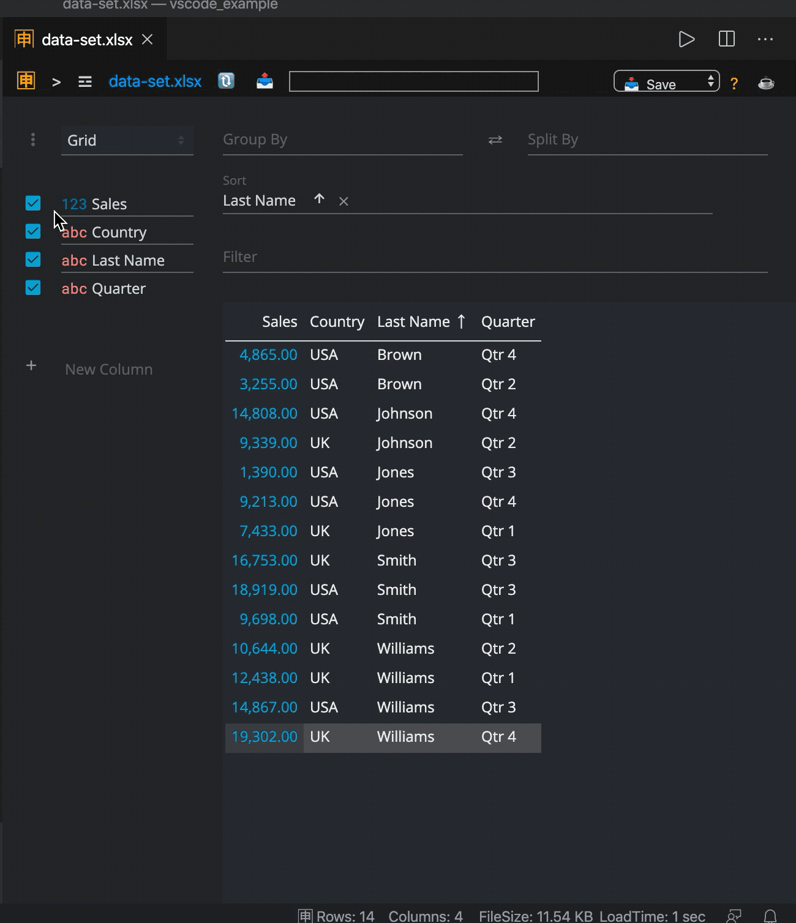Uncheck the Sales column checkbox
The height and width of the screenshot is (923, 796).
33,203
